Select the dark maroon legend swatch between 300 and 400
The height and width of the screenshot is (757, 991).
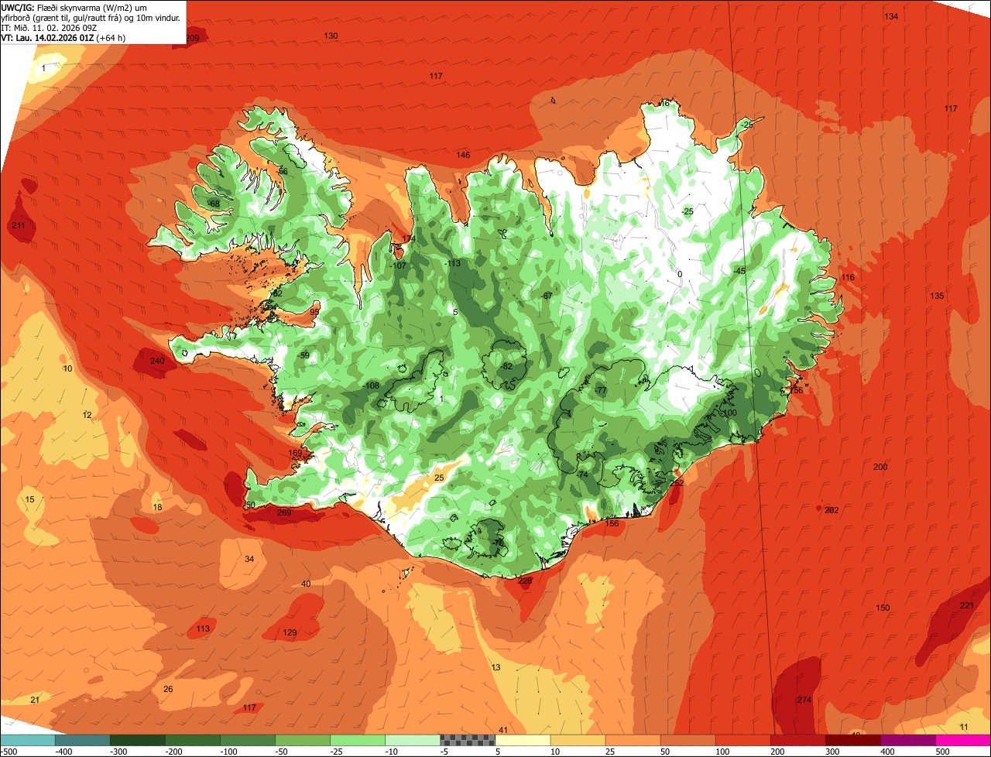(853, 740)
